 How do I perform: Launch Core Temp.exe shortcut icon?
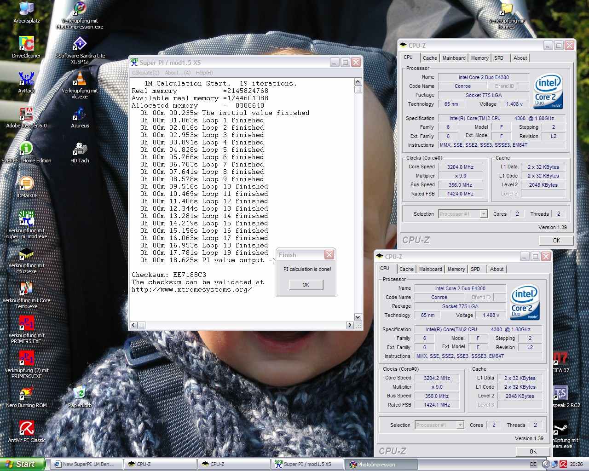(26, 295)
